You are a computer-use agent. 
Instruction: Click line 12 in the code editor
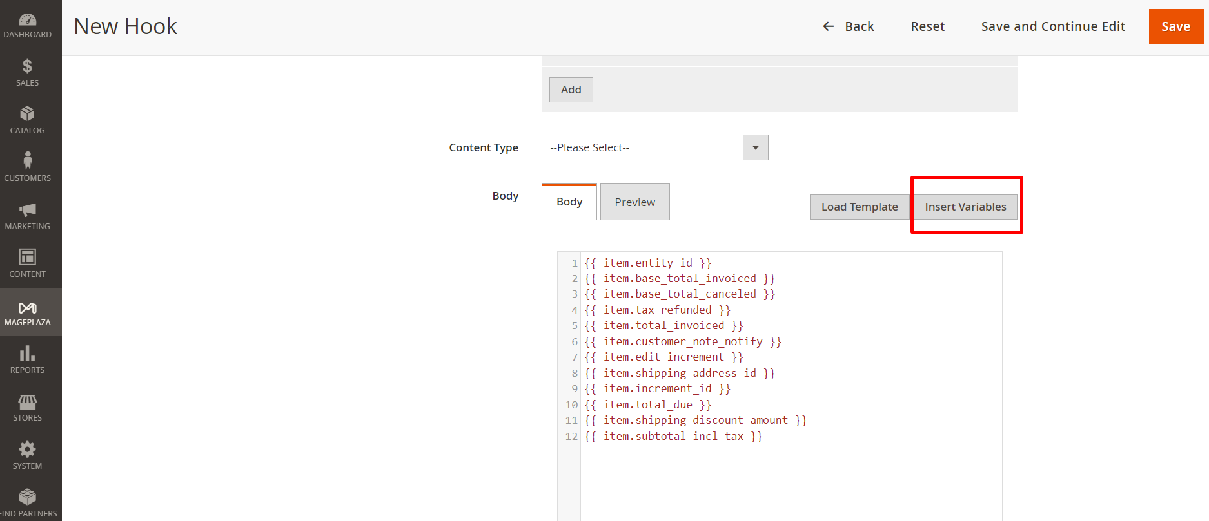click(673, 437)
